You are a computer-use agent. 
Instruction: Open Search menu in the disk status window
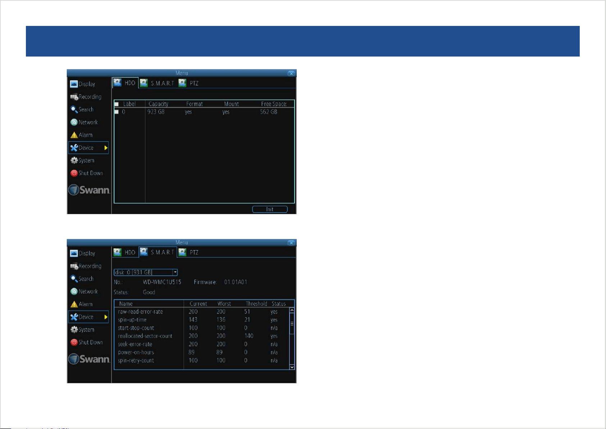click(82, 279)
